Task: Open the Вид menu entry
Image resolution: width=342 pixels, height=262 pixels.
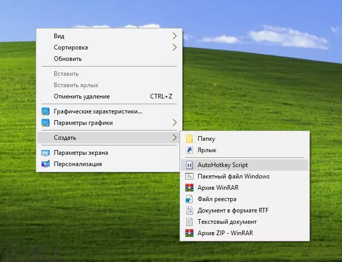Action: tap(109, 36)
